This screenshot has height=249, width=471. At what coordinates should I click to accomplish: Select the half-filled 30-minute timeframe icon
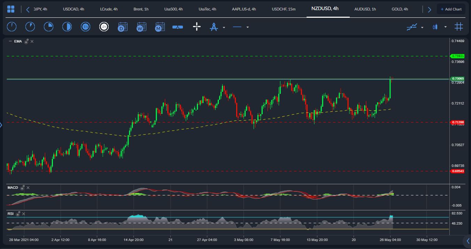pyautogui.click(x=67, y=26)
